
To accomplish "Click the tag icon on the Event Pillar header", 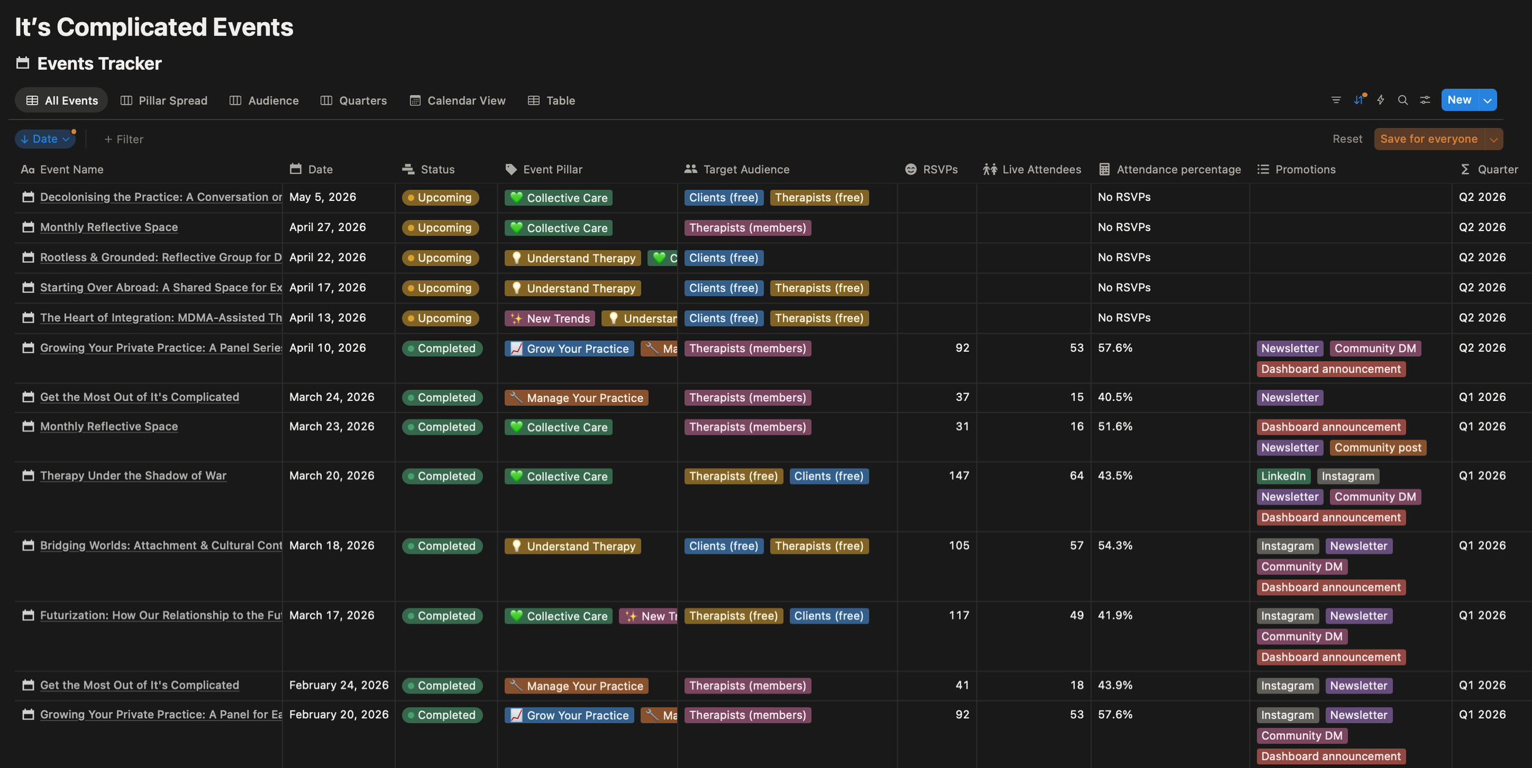I will point(510,169).
